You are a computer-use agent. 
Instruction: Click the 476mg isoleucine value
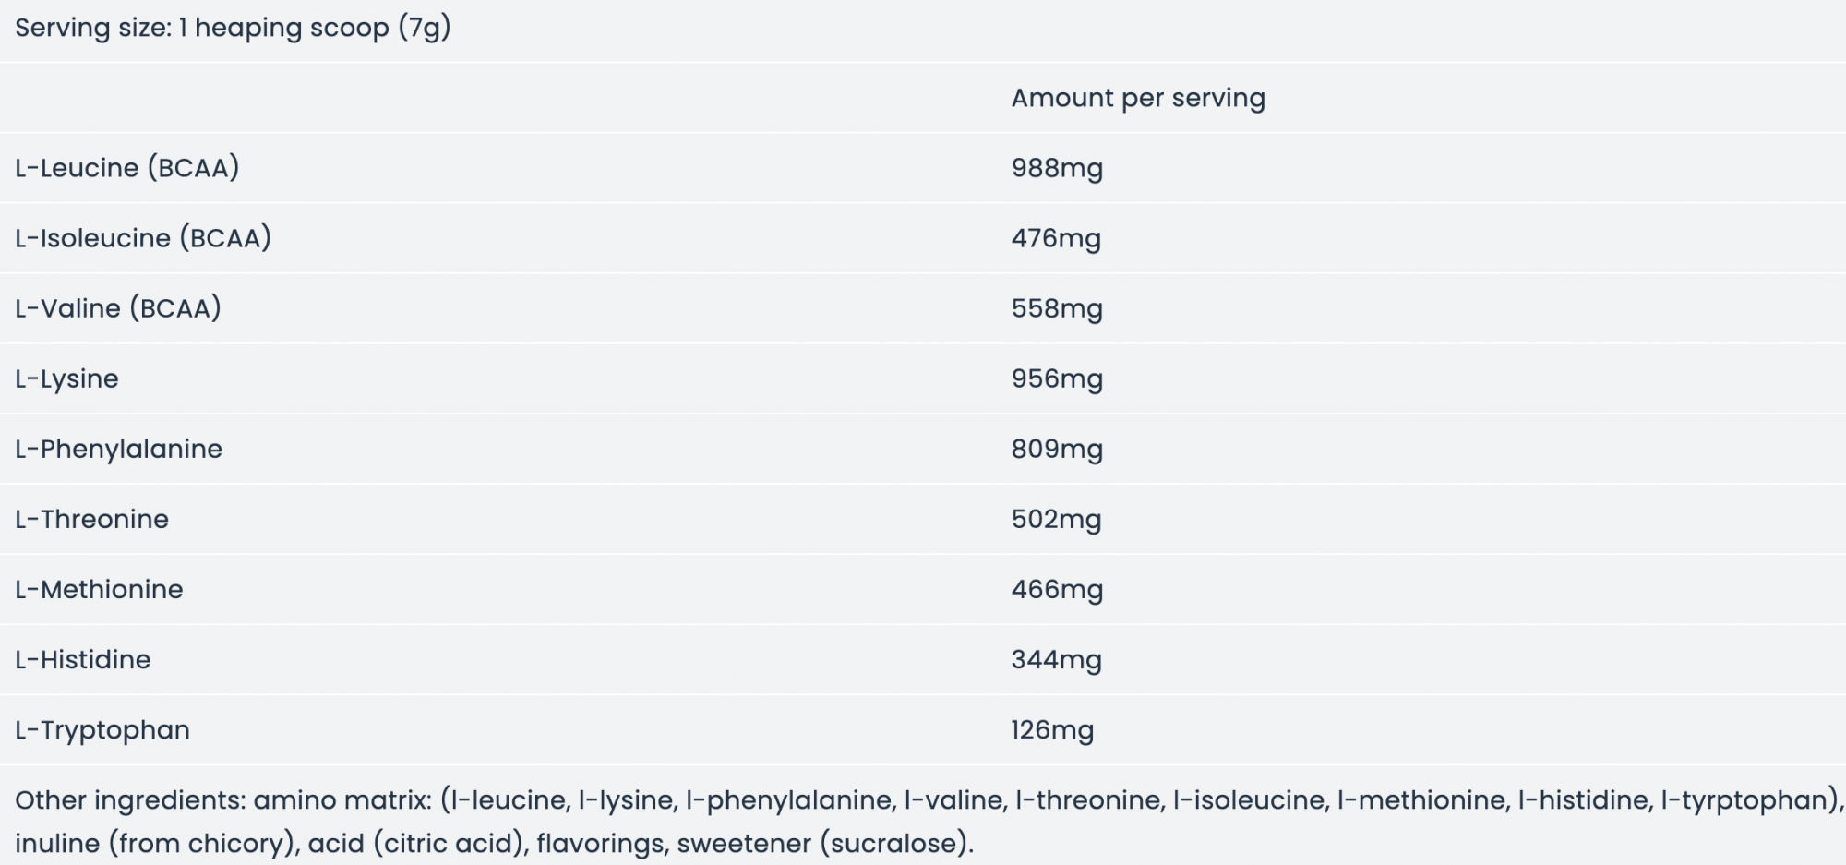tap(1056, 239)
